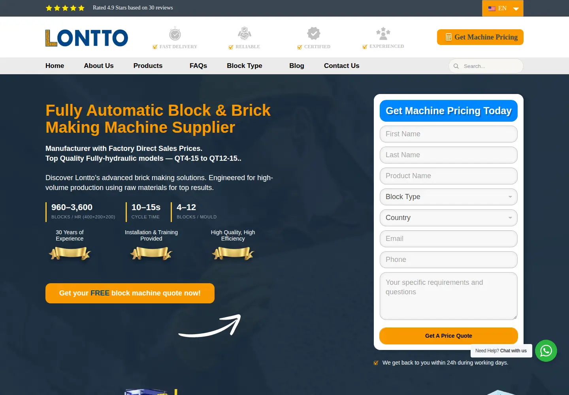Click the site Search box
Image resolution: width=569 pixels, height=395 pixels.
(x=486, y=66)
